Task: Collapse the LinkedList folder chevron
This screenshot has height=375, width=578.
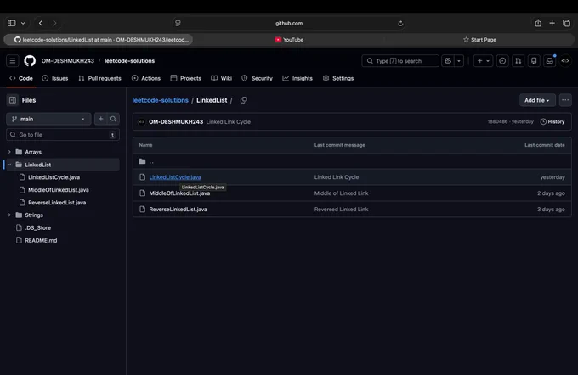Action: point(9,165)
